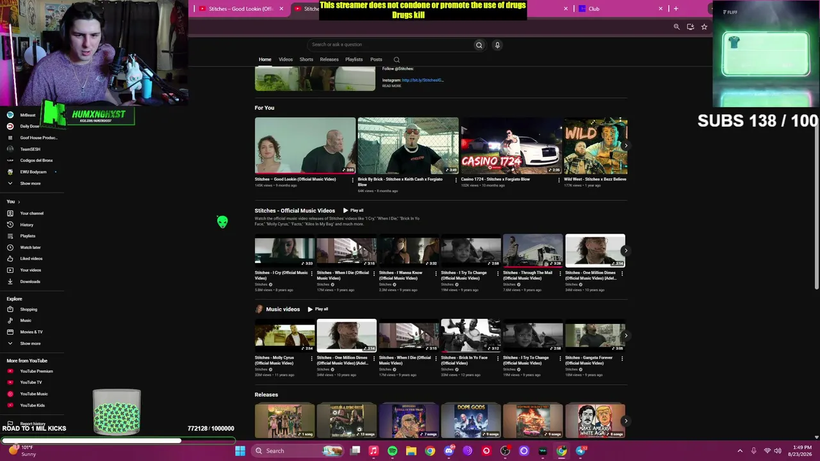
Task: Close the Club browser tab
Action: coord(660,8)
